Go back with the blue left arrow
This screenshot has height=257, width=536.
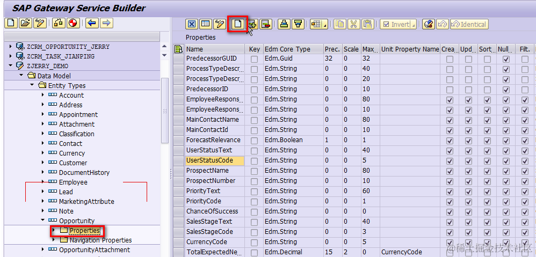[x=92, y=23]
